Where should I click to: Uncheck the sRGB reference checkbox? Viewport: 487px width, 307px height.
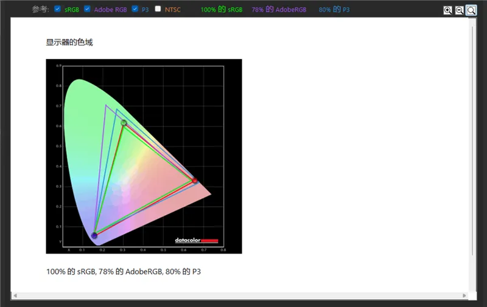click(57, 9)
